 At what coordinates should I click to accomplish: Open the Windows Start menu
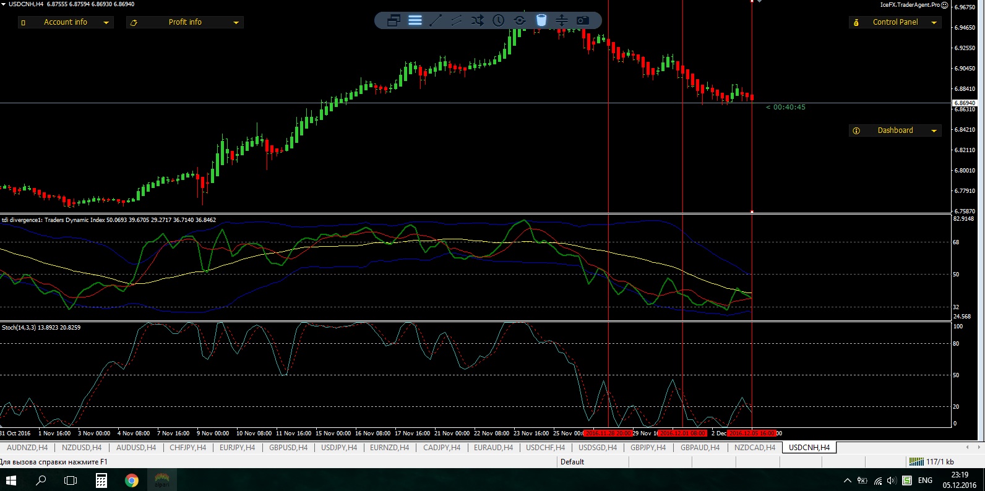tap(11, 480)
